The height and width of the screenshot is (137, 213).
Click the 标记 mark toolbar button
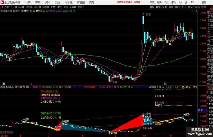click(x=190, y=7)
